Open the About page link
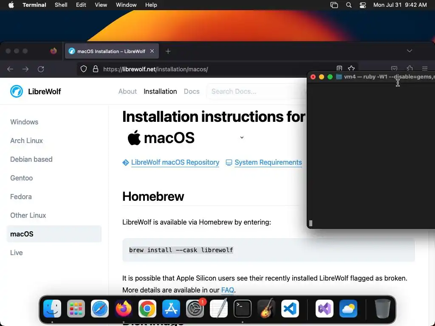The height and width of the screenshot is (326, 435). 127,92
